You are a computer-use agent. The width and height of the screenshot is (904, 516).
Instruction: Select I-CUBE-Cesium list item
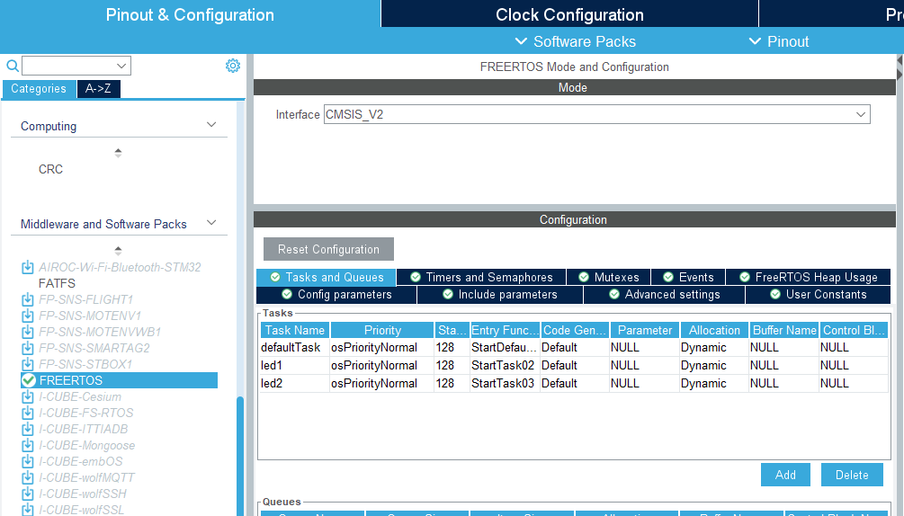pyautogui.click(x=80, y=396)
